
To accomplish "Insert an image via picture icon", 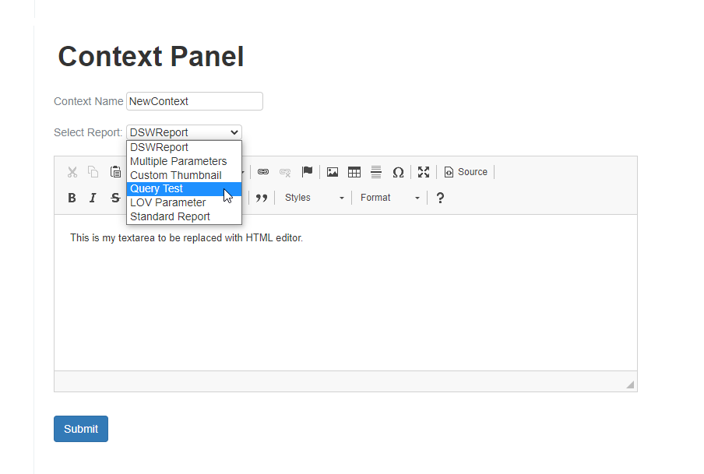I will tap(333, 172).
